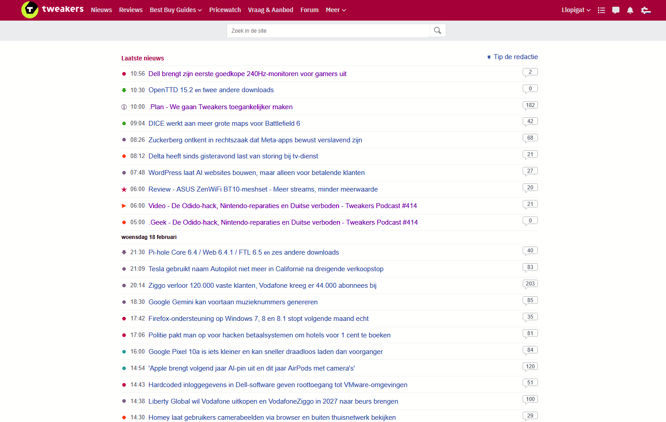Open the 29 comments bubble for Homey article

click(x=530, y=416)
